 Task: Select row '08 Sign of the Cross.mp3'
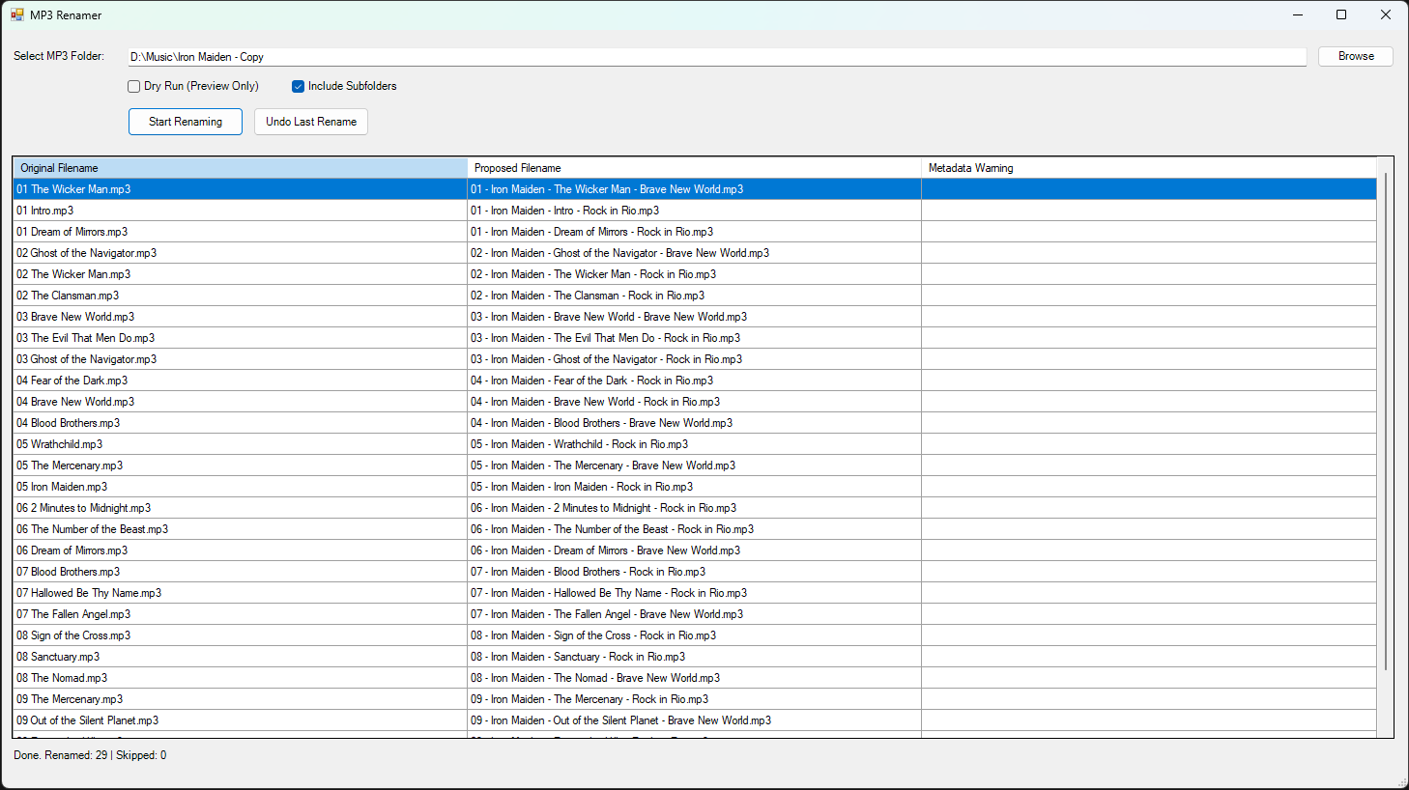coord(694,635)
